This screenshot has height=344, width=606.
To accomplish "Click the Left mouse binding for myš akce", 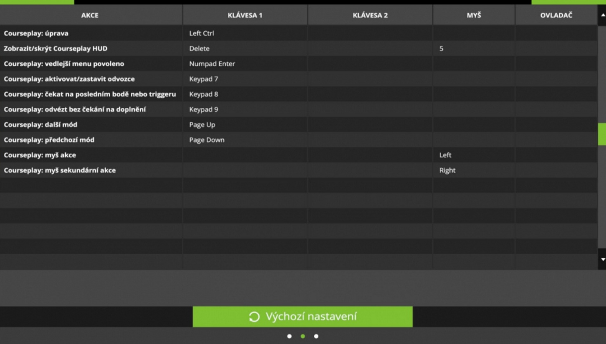I will [x=473, y=155].
